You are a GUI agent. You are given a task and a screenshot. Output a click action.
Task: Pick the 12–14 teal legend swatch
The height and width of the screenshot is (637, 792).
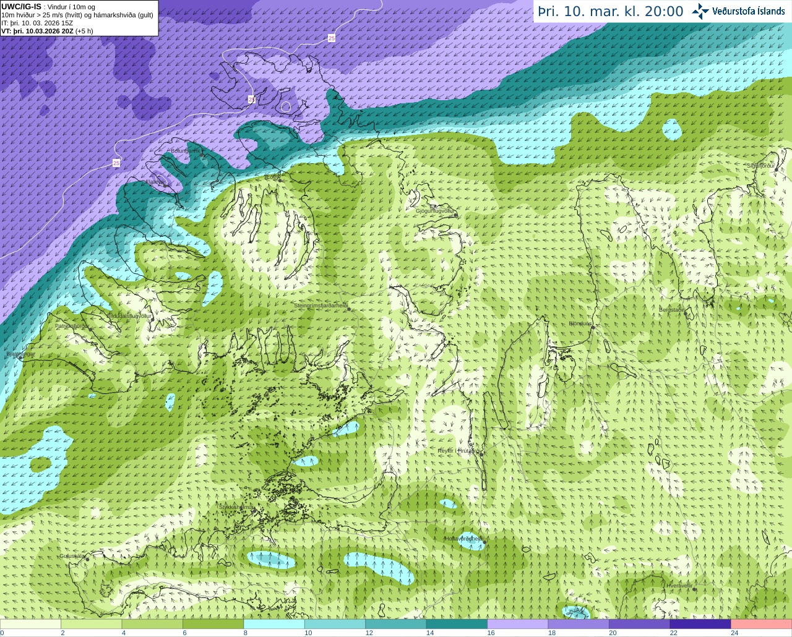[396, 624]
